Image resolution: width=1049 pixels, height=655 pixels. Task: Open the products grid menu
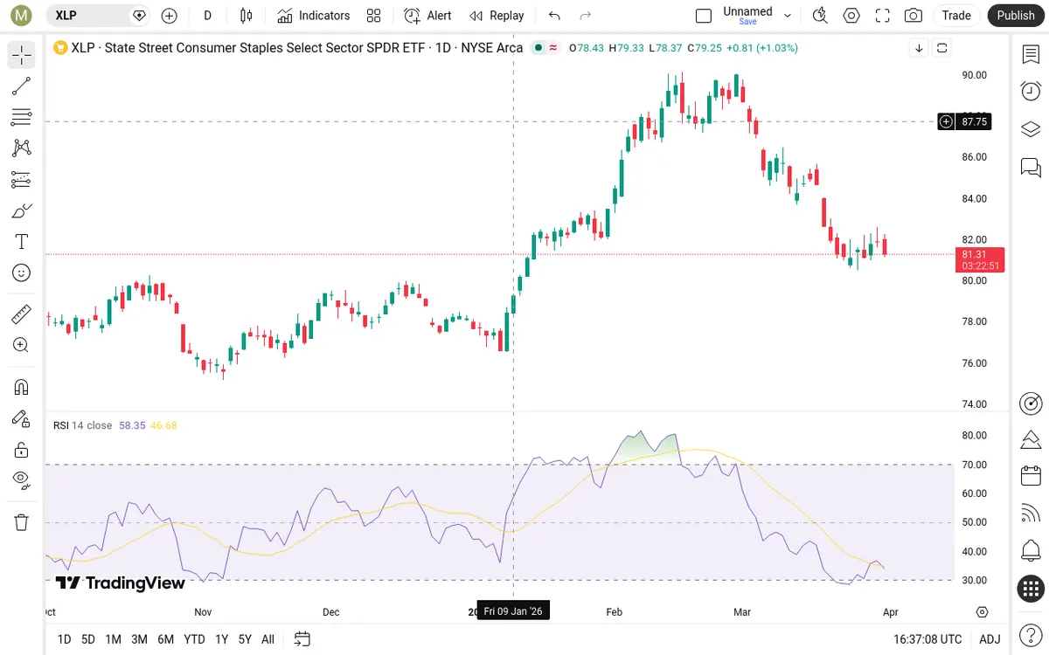click(1031, 589)
